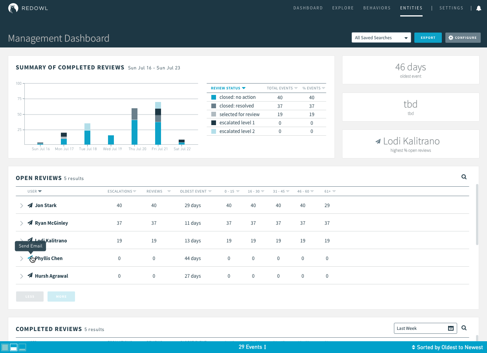The height and width of the screenshot is (353, 487).
Task: Switch to the middle layout view toggle
Action: (13, 347)
